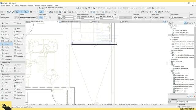Click the Undo arrow icon
Screen dimensions: 196x110
pos(2,12)
